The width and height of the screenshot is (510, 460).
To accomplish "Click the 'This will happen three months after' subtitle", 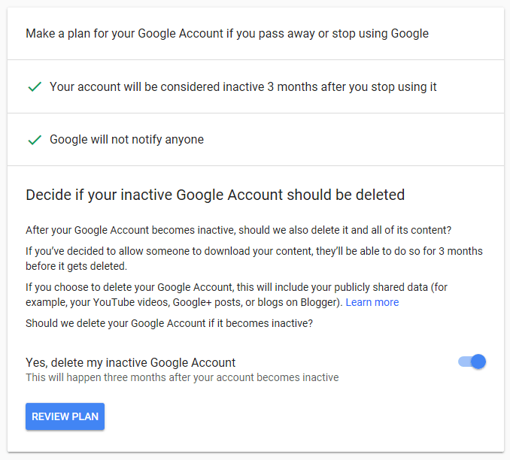I will (x=182, y=377).
